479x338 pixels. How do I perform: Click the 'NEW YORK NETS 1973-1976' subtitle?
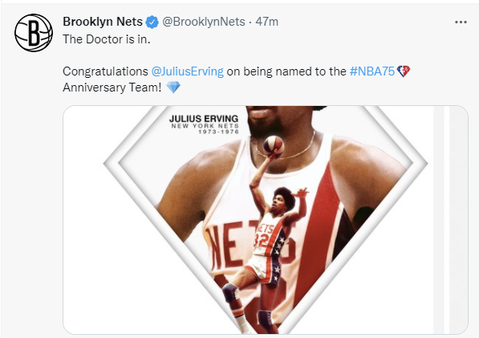[x=205, y=128]
